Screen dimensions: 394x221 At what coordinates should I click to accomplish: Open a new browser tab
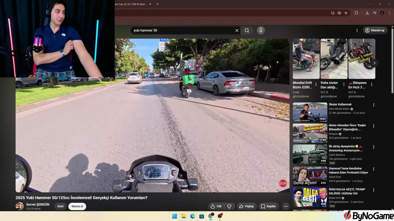pyautogui.click(x=158, y=4)
